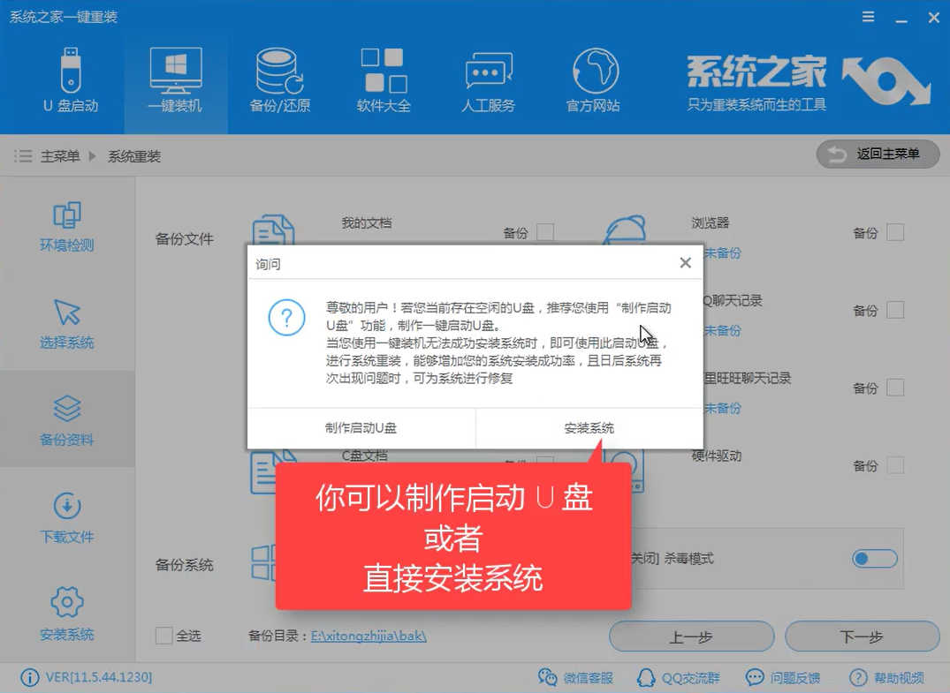Select 环境检测 in the sidebar
The image size is (950, 693).
(x=67, y=225)
